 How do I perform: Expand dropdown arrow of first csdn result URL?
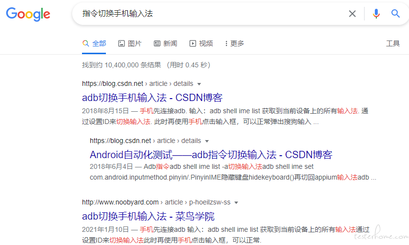coord(199,84)
